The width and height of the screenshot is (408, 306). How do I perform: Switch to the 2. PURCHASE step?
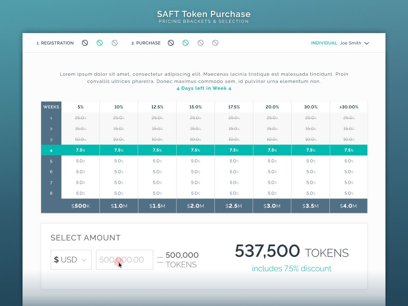tap(146, 43)
